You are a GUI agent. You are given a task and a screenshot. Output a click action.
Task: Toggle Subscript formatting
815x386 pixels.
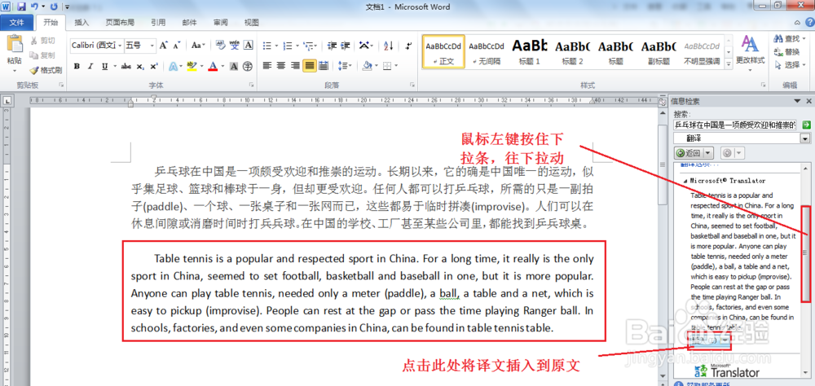pyautogui.click(x=140, y=66)
